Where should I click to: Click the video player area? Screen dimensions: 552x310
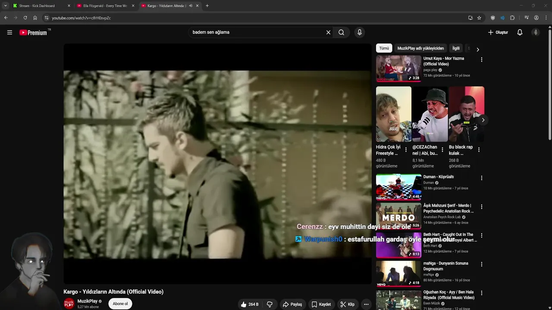pyautogui.click(x=217, y=164)
